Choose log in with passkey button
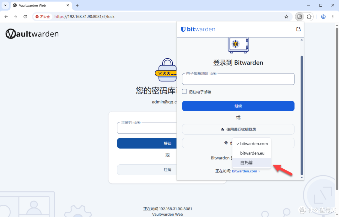Image resolution: width=339 pixels, height=217 pixels. point(238,129)
